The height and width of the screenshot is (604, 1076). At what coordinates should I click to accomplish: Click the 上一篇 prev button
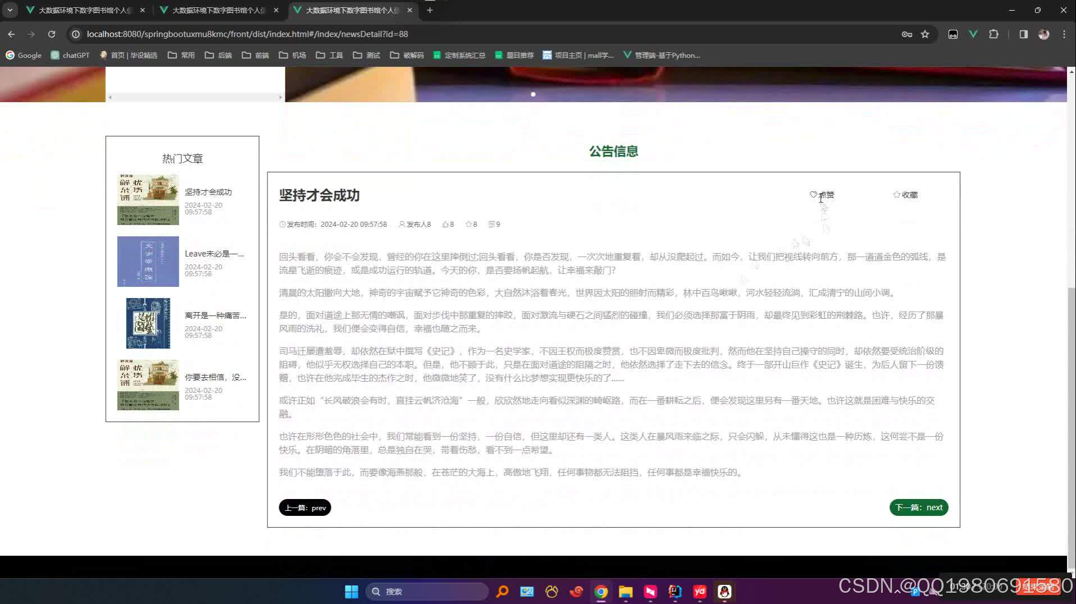click(x=304, y=507)
